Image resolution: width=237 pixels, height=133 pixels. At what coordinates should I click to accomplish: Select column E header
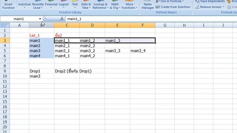pyautogui.click(x=117, y=25)
